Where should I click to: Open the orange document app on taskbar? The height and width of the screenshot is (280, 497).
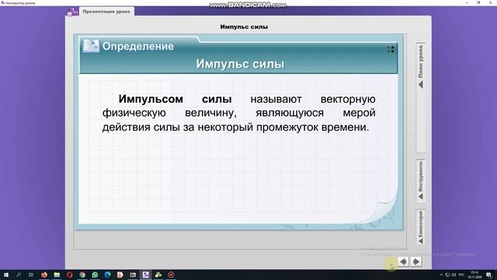coord(120,275)
